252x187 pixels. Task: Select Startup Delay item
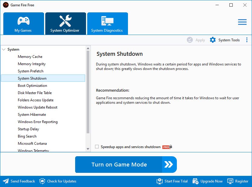point(28,129)
